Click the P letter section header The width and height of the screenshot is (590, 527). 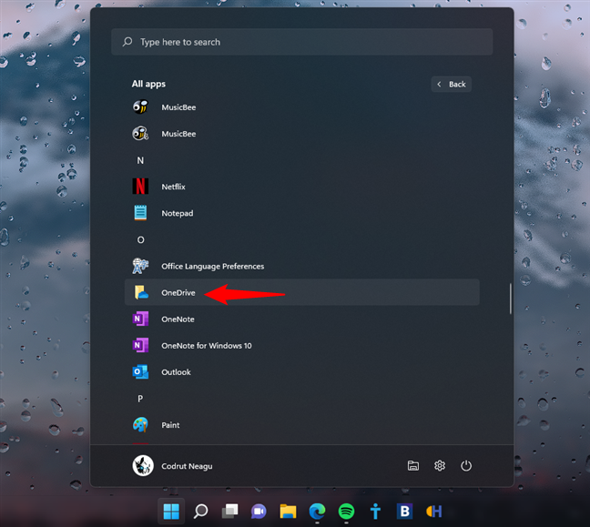[x=140, y=399]
